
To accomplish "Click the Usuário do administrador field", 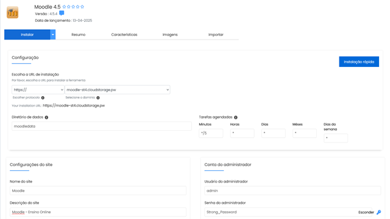I will [292, 190].
